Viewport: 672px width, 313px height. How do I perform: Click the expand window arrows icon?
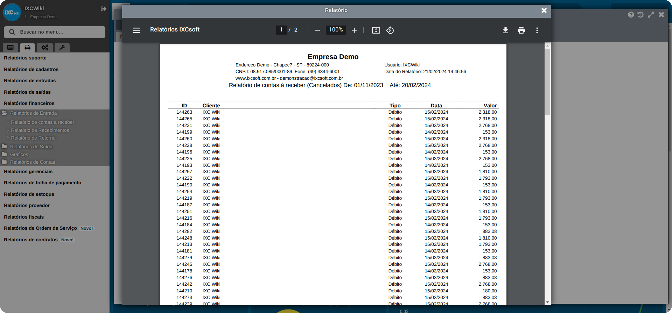[651, 15]
